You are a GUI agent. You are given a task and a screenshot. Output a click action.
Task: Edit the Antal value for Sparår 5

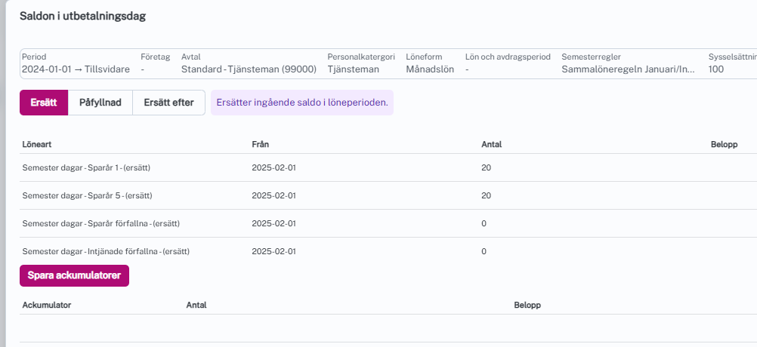486,195
